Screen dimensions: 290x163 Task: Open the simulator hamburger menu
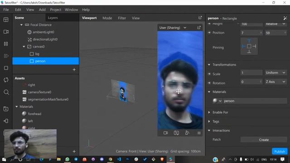[x=199, y=133]
